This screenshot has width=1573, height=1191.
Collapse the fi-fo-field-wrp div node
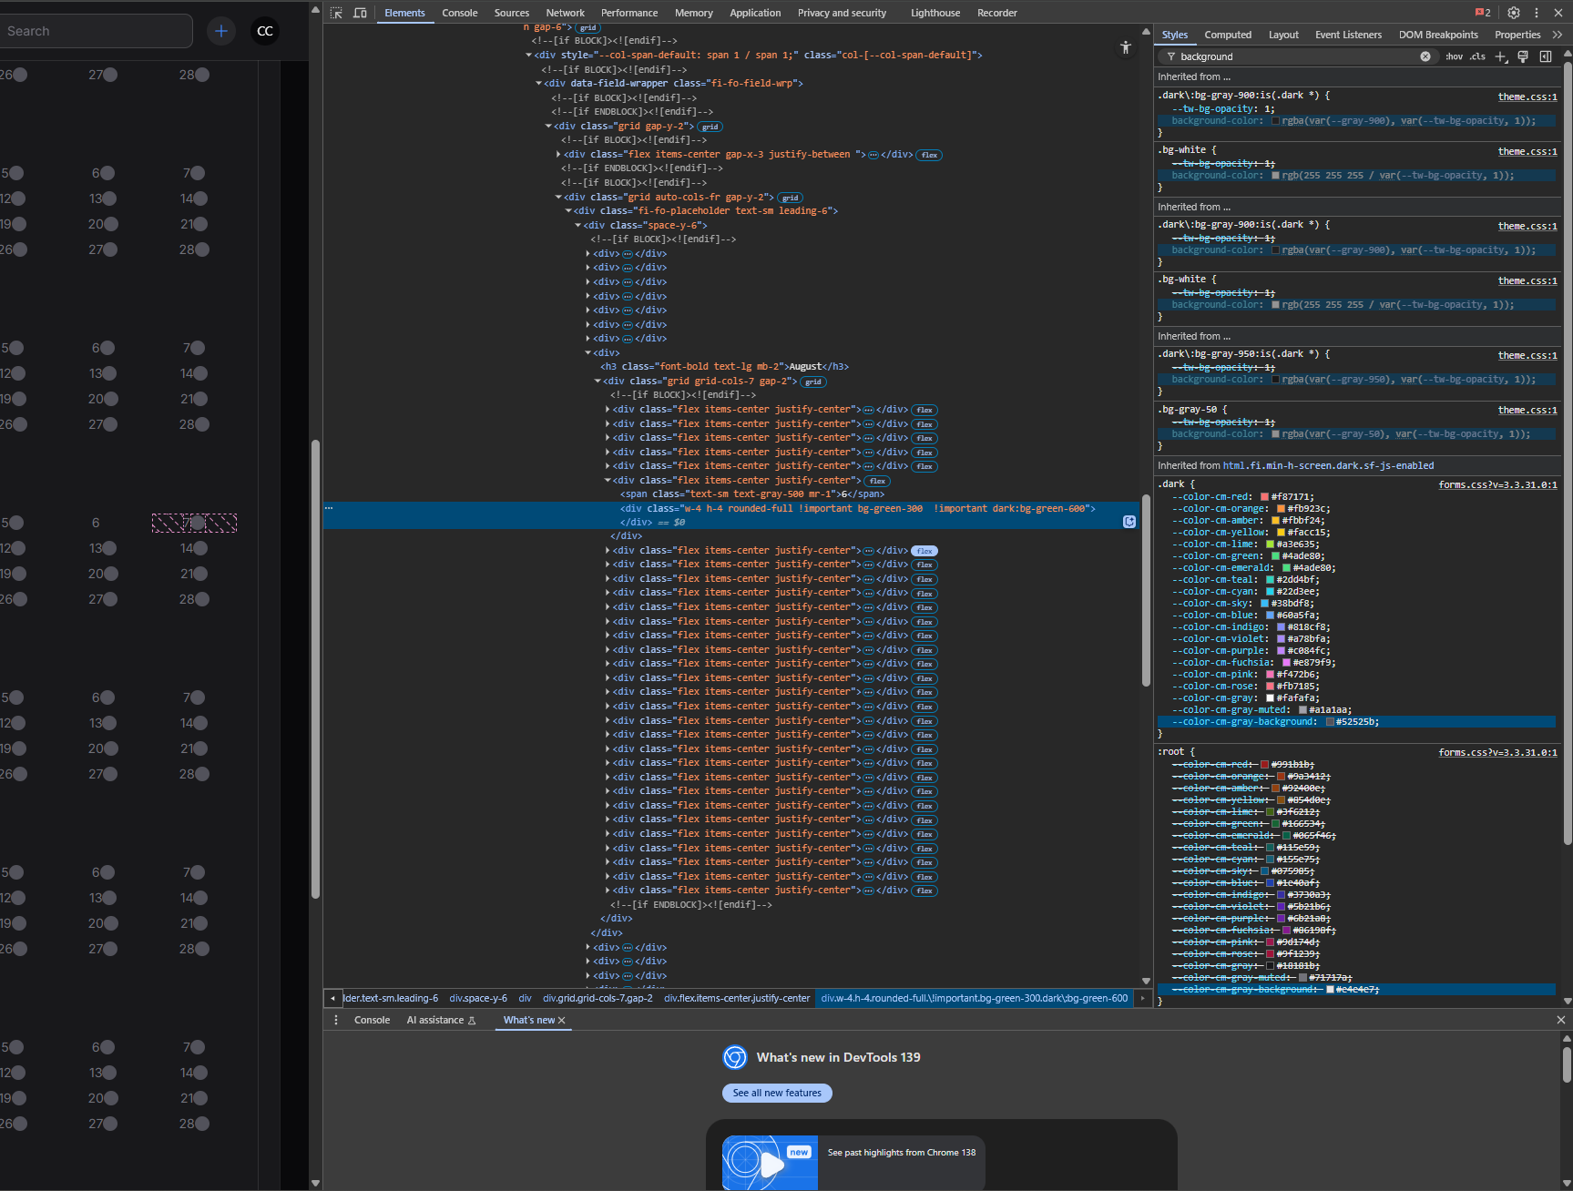pos(538,84)
